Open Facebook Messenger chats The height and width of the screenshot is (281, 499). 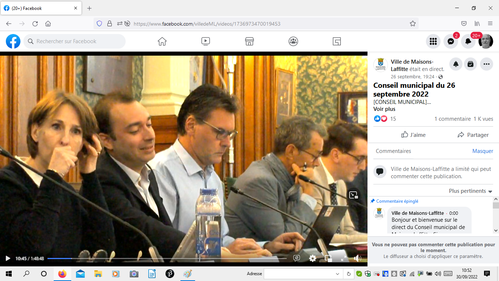tap(451, 41)
